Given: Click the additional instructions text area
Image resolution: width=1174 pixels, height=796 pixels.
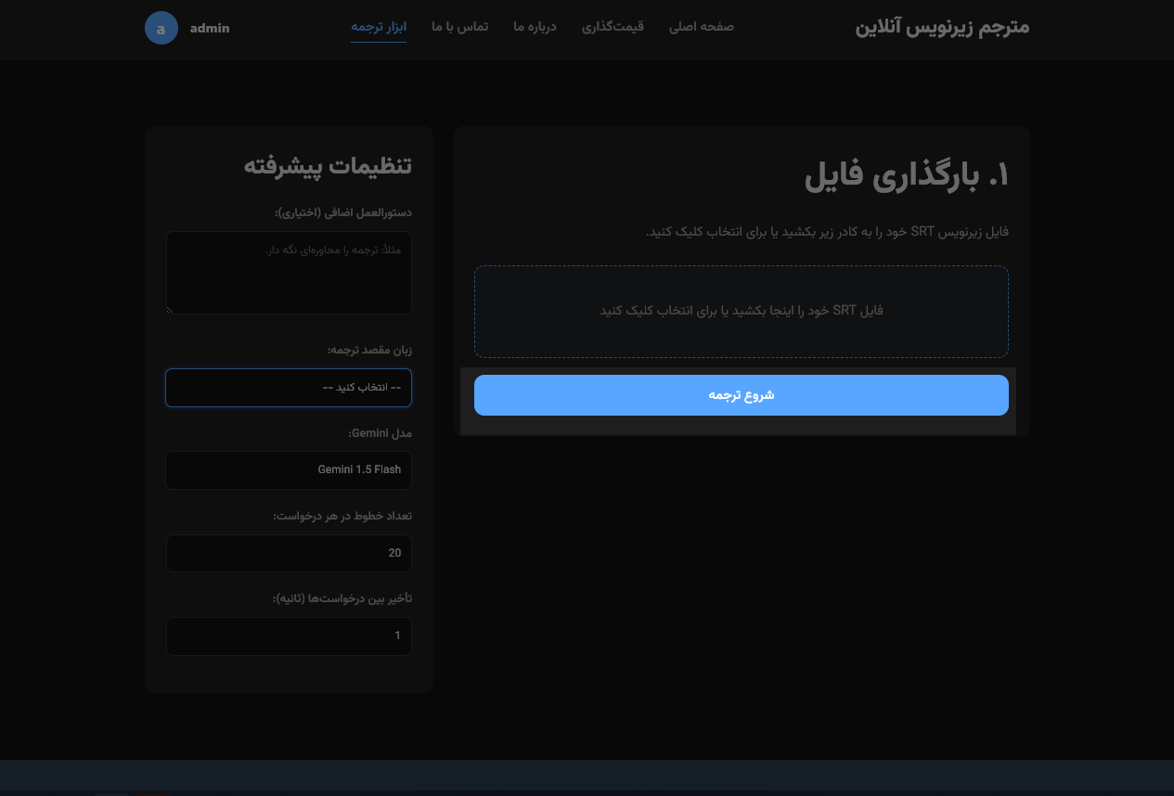Looking at the screenshot, I should [289, 273].
